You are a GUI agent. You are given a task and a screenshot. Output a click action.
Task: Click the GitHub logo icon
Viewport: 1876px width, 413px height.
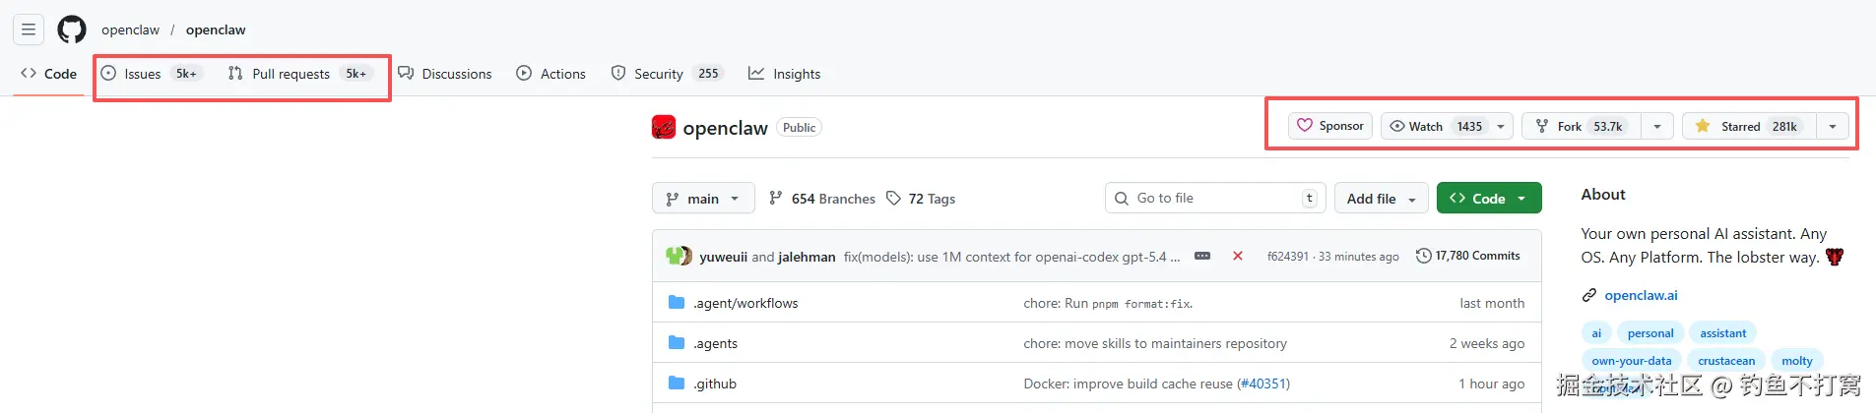point(72,29)
